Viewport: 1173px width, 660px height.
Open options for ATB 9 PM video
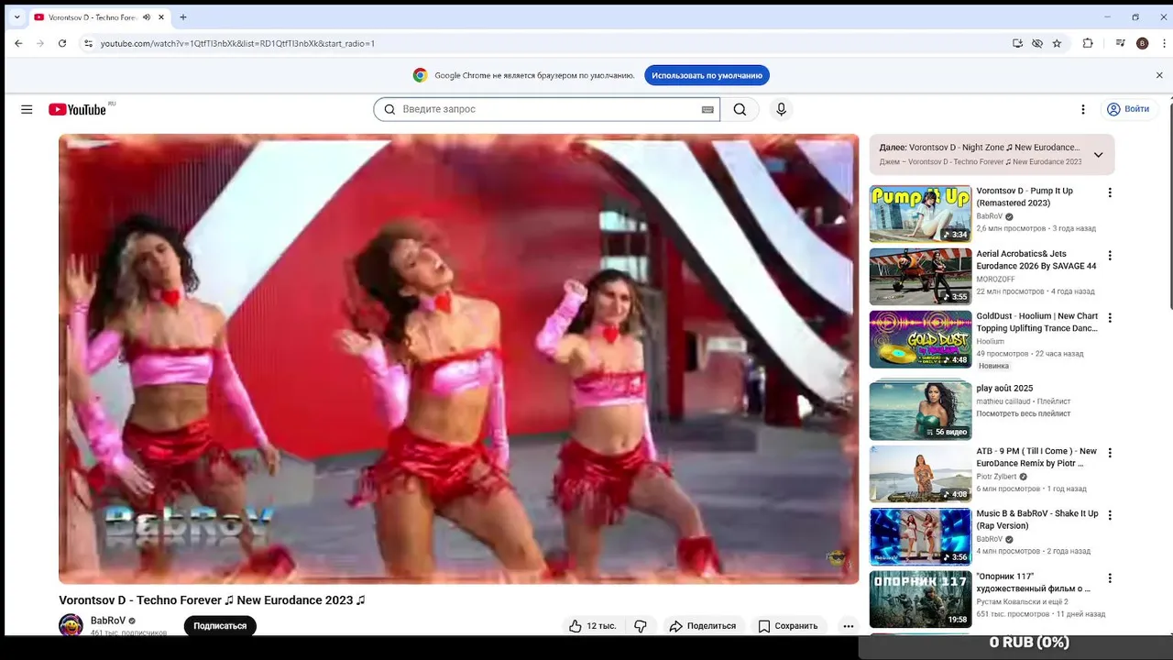1110,453
